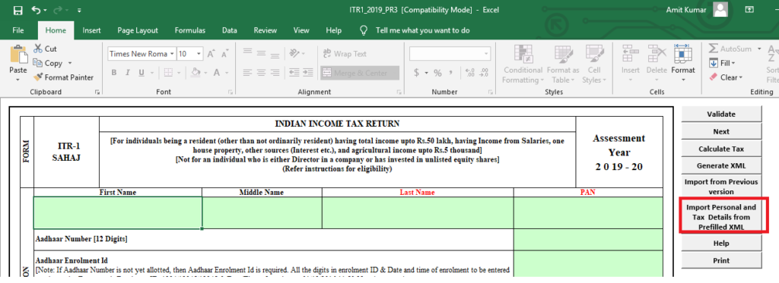Screen dimensions: 779x283
Task: Click the Validate button
Action: (721, 114)
